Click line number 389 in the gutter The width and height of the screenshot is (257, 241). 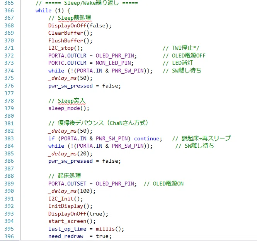[x=9, y=184]
